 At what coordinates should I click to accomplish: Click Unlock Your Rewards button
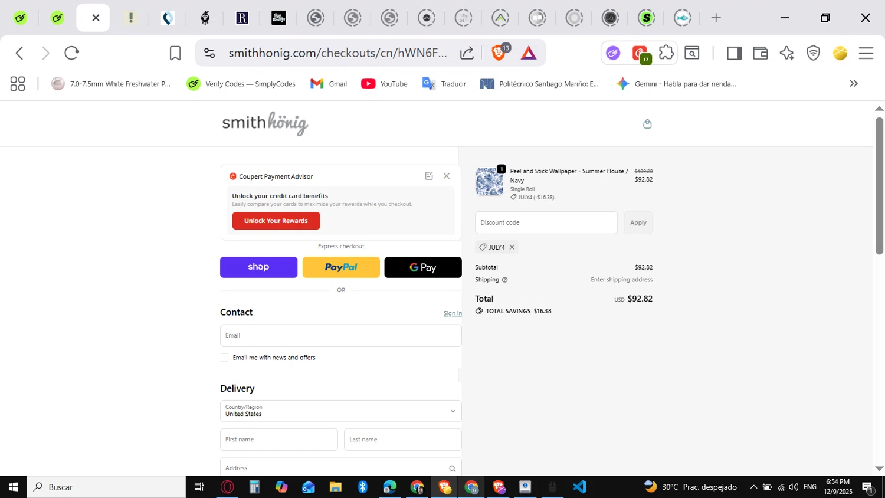click(276, 221)
